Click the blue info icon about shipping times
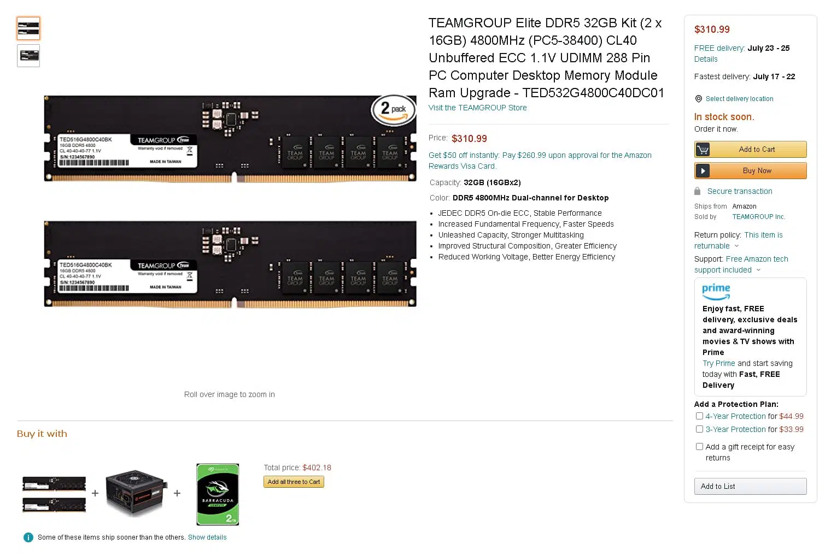The image size is (831, 556). 28,537
